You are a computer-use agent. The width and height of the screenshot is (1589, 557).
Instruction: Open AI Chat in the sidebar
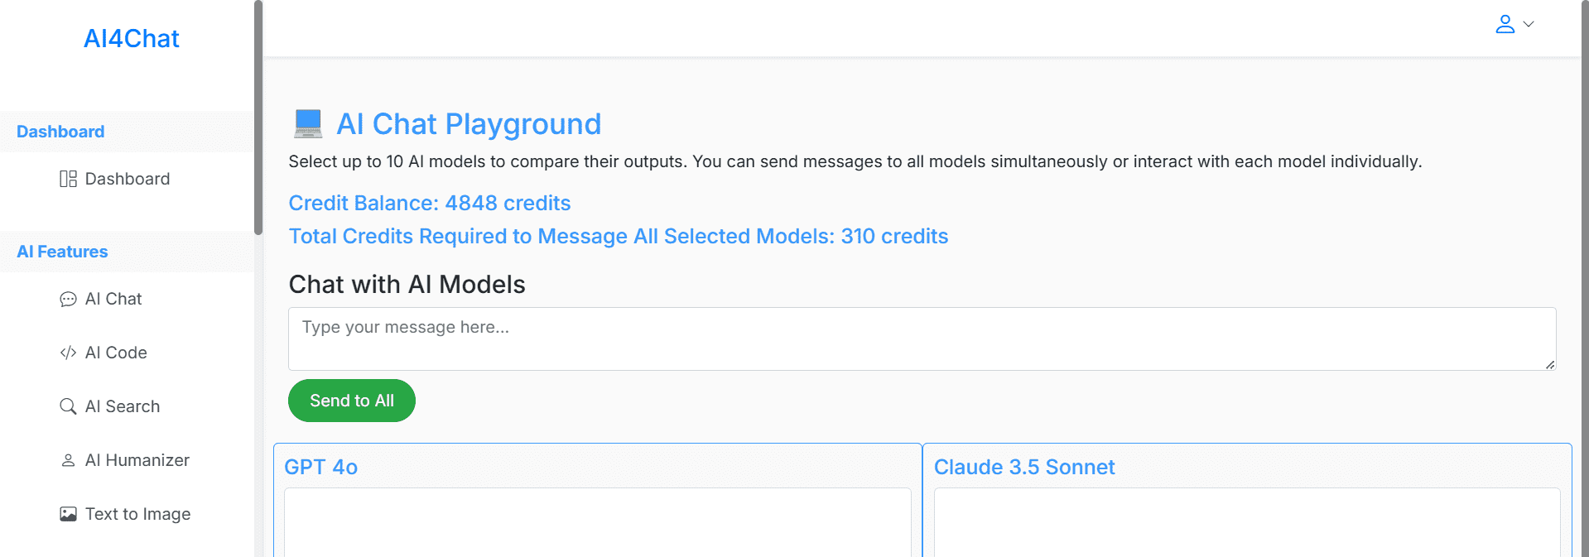(x=113, y=299)
